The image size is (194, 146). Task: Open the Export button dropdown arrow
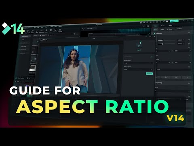tap(177, 21)
